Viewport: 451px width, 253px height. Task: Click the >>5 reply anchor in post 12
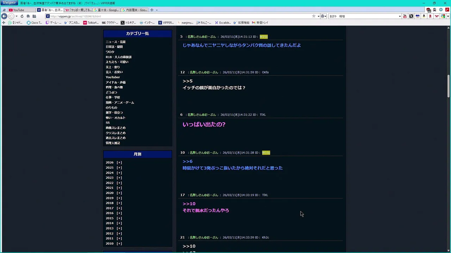click(x=187, y=81)
